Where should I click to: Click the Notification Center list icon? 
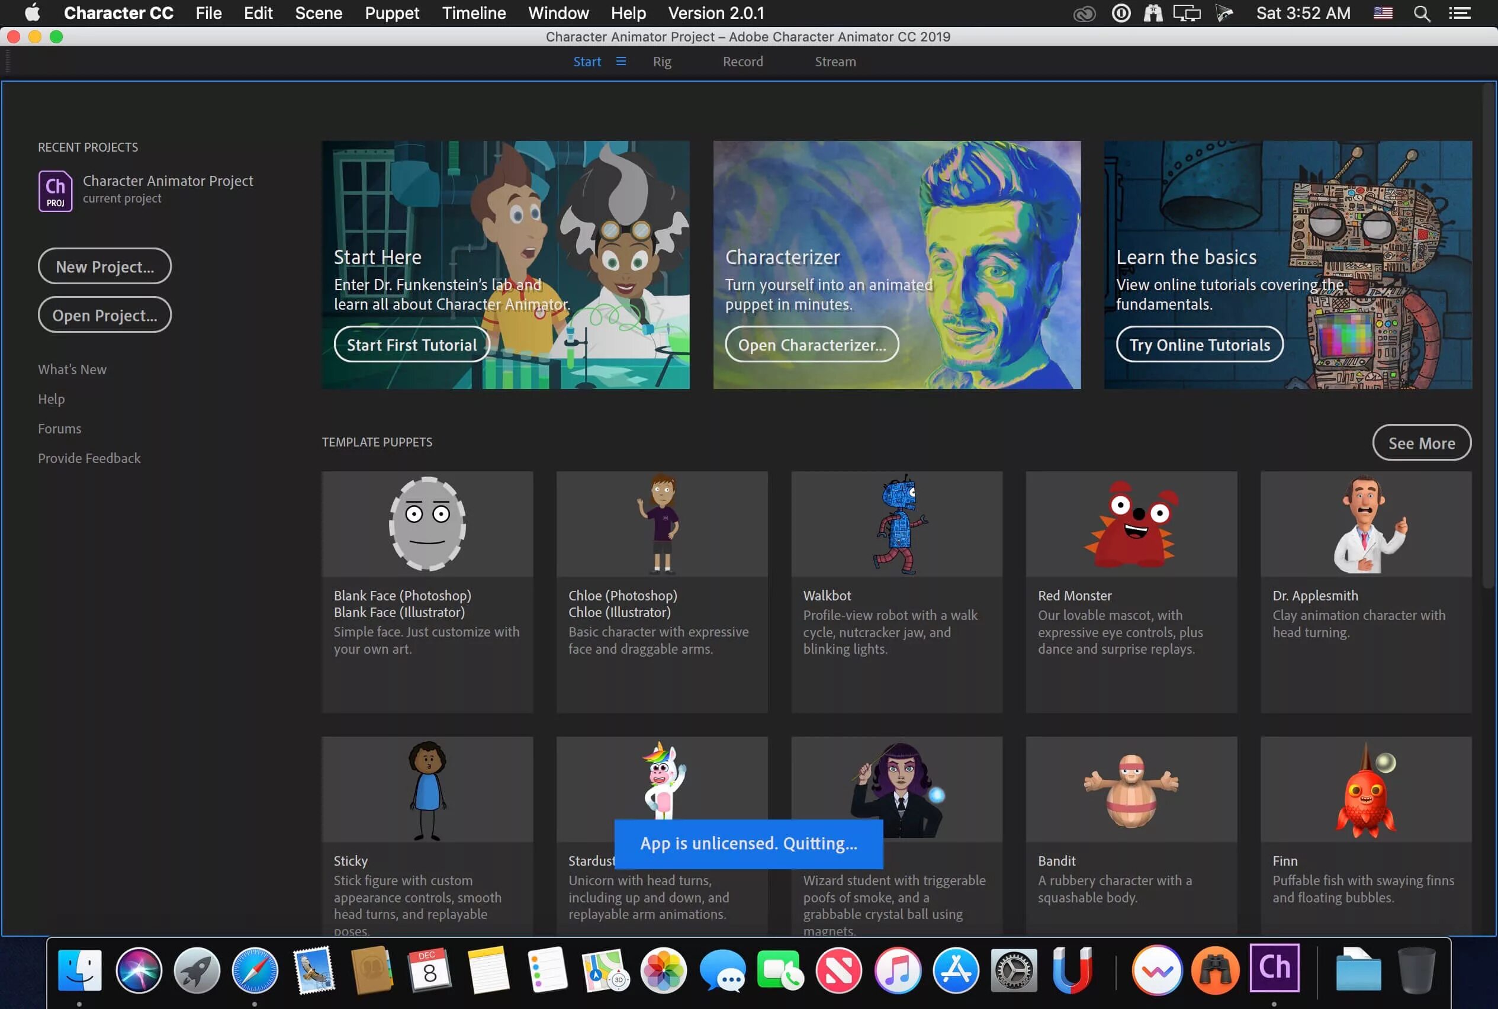click(x=1460, y=14)
